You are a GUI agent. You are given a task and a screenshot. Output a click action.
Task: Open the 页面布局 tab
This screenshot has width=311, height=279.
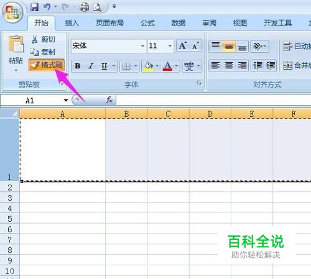pos(109,23)
